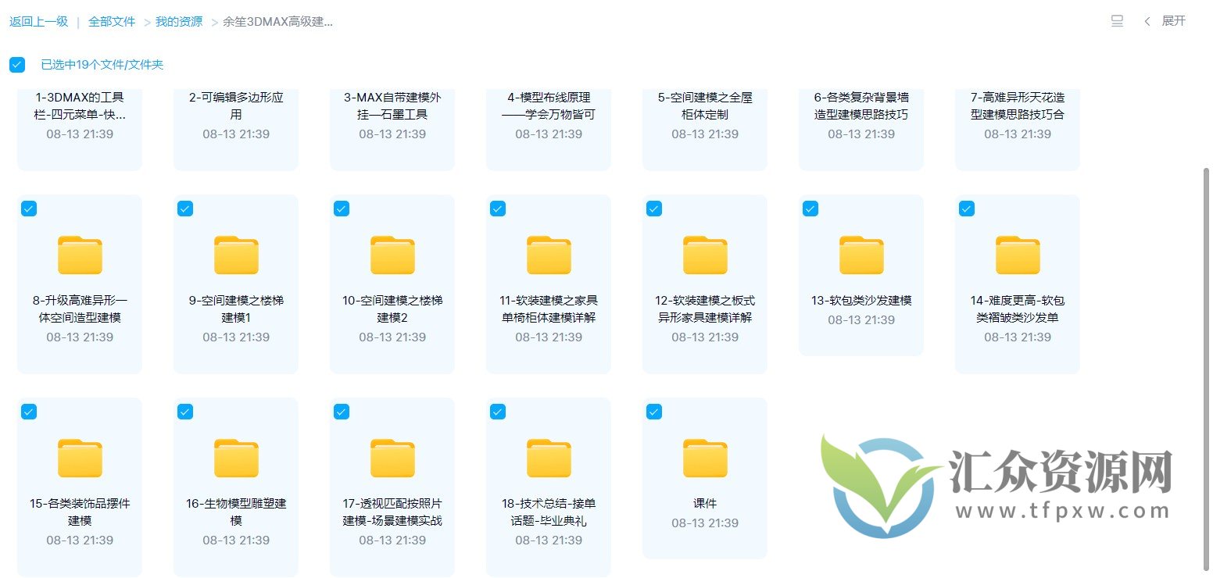Image resolution: width=1213 pixels, height=578 pixels.
Task: Click the vertical scrollbar thumb
Action: pyautogui.click(x=1208, y=371)
